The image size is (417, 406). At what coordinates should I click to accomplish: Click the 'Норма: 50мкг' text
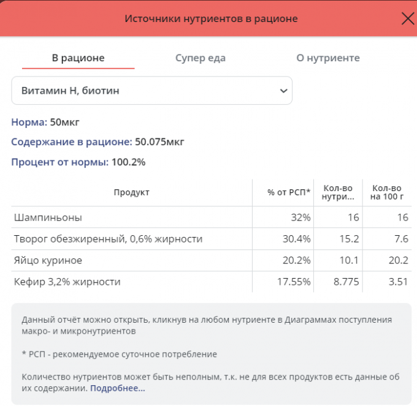tap(45, 122)
